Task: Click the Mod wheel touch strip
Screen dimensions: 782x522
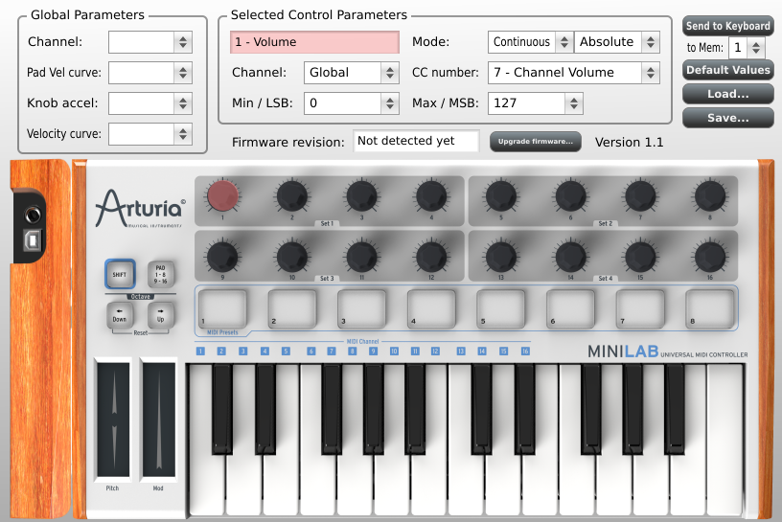Action: (158, 420)
